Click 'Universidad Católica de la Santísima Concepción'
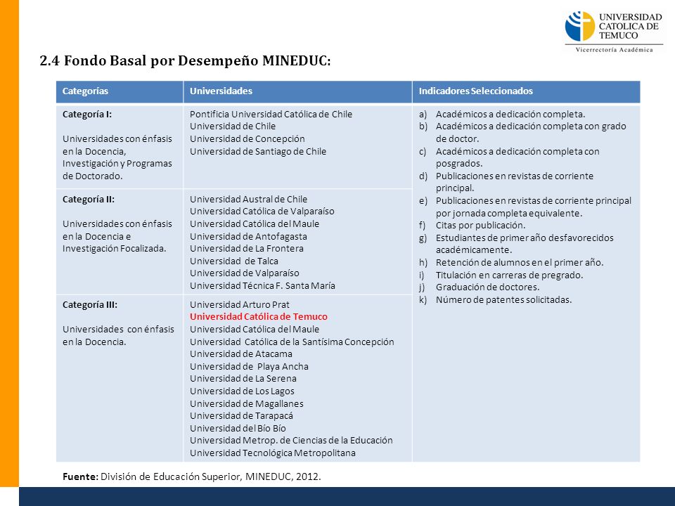The image size is (675, 506). (292, 342)
